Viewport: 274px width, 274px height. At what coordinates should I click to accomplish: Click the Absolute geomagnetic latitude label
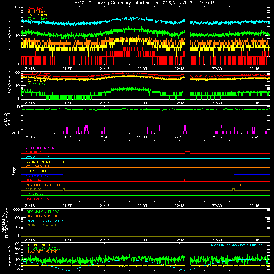click(237, 245)
